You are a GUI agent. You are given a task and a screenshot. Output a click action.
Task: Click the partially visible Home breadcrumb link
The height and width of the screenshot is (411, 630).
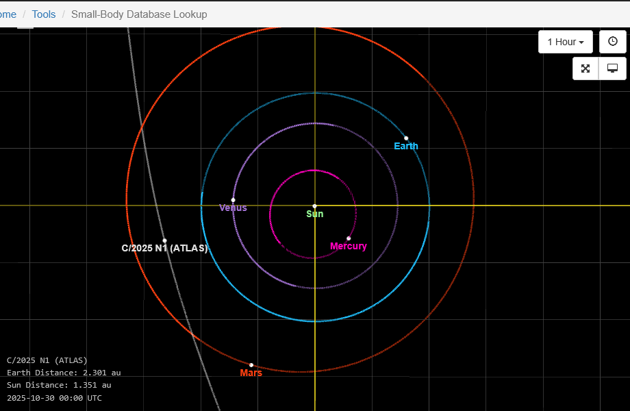click(x=8, y=14)
